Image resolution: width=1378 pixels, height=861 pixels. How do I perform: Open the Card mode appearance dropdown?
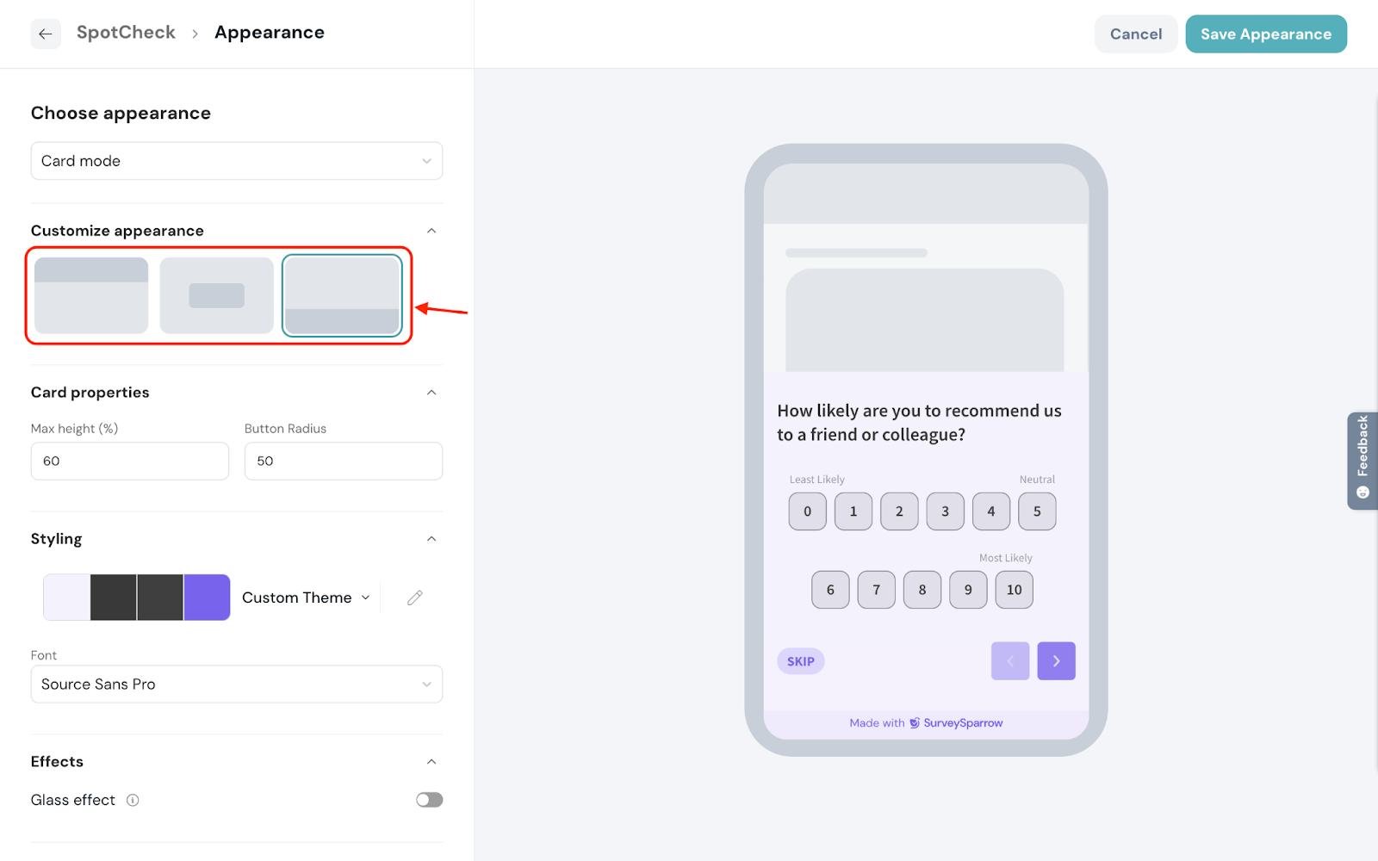237,161
